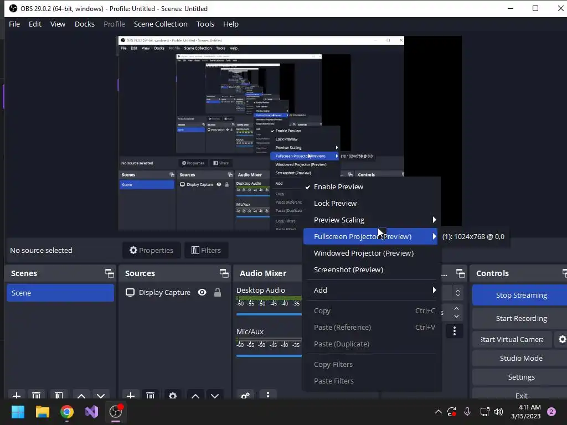The height and width of the screenshot is (425, 567).
Task: Open the Help menu
Action: tap(231, 24)
